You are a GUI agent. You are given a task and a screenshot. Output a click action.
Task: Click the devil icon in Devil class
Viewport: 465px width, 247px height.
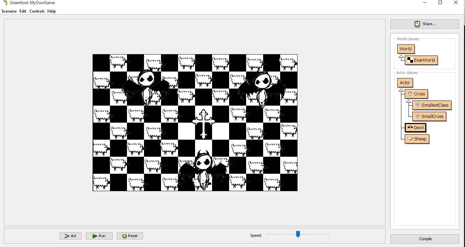410,127
